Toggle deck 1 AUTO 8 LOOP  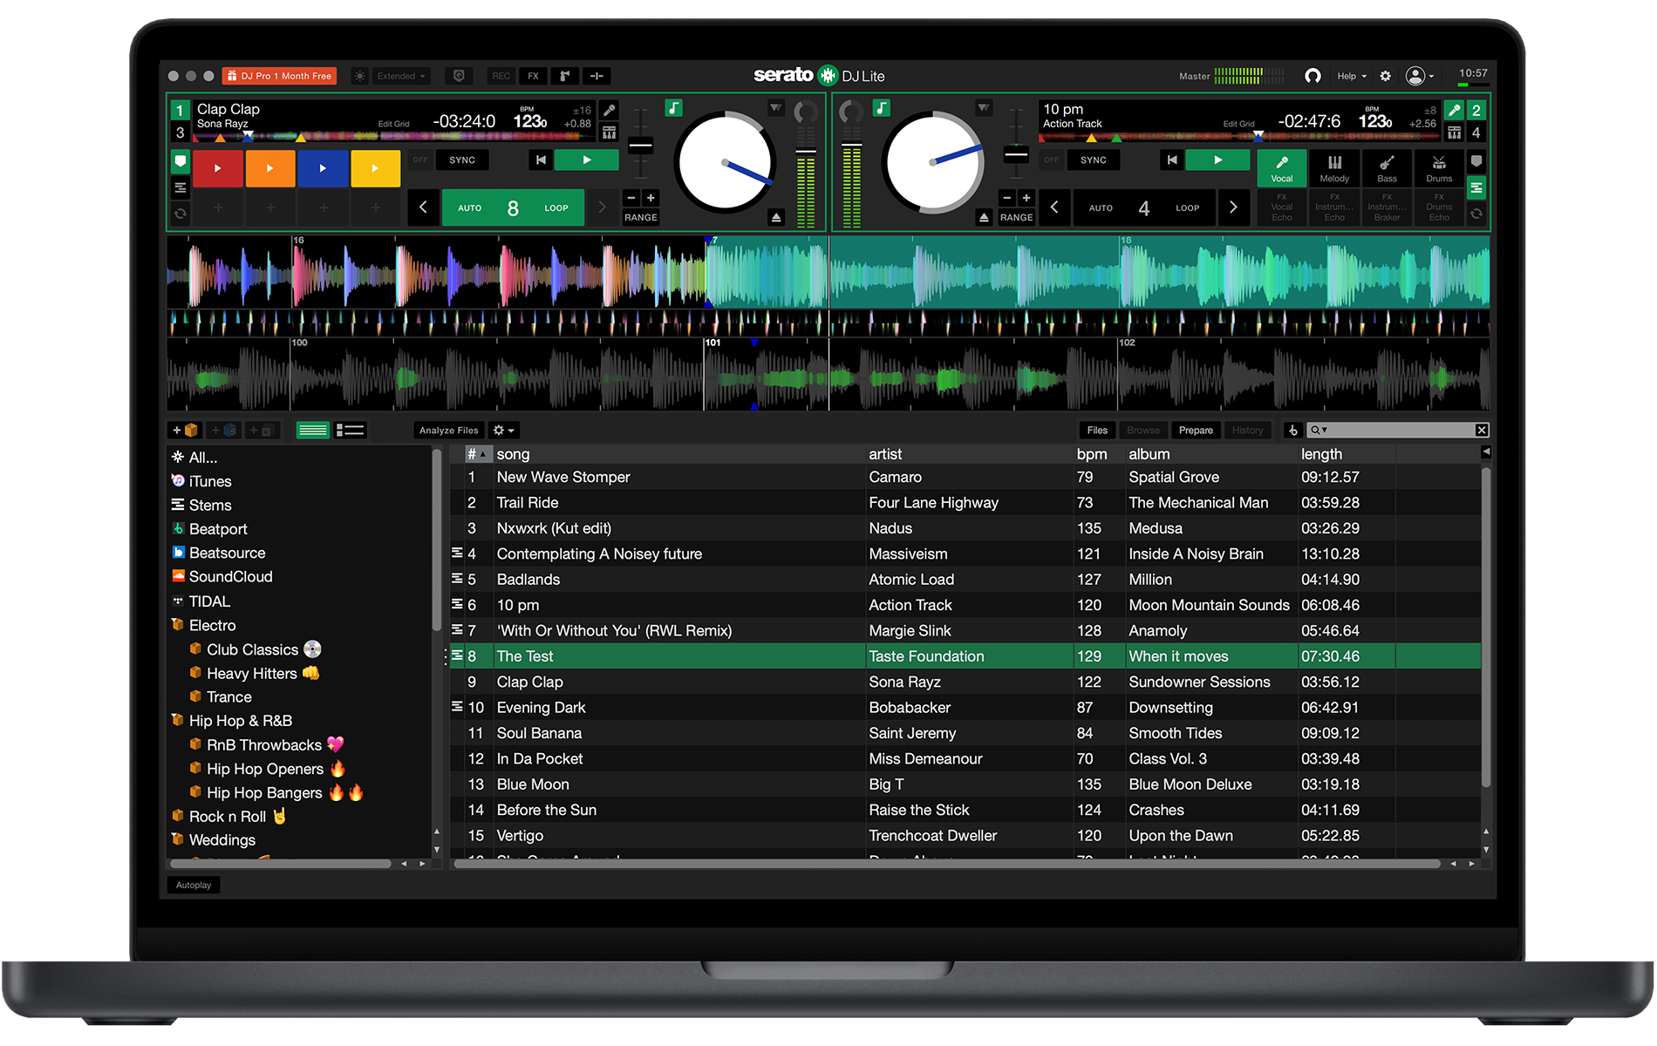[x=513, y=207]
